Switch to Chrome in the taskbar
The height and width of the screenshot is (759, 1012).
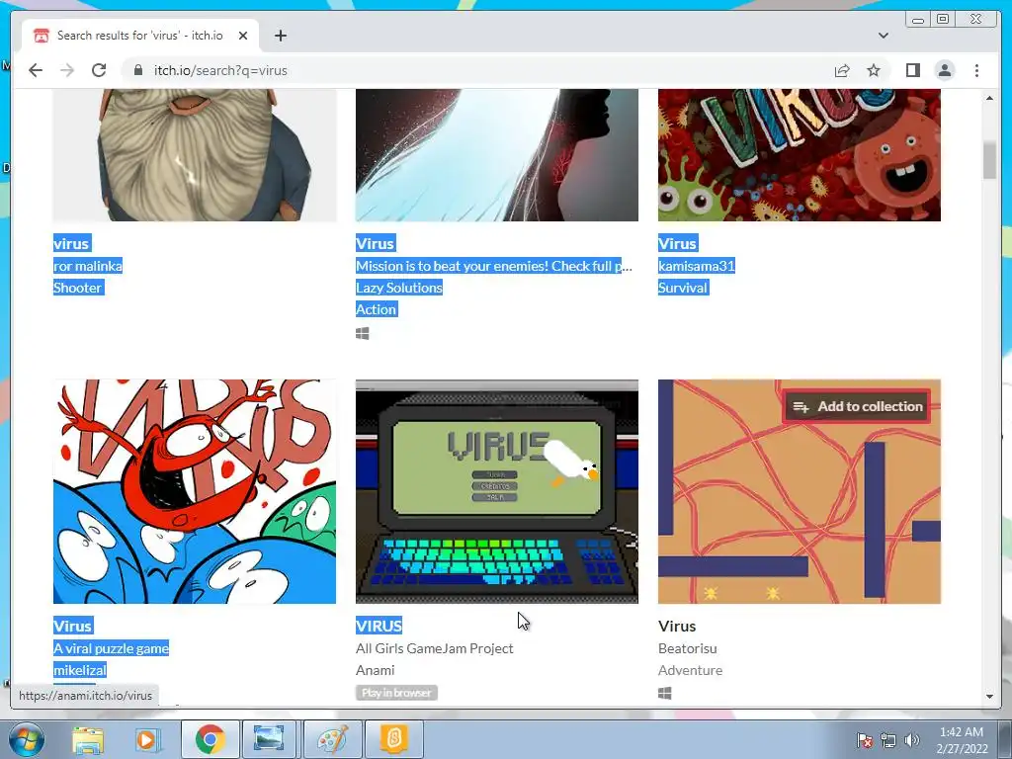pos(210,739)
